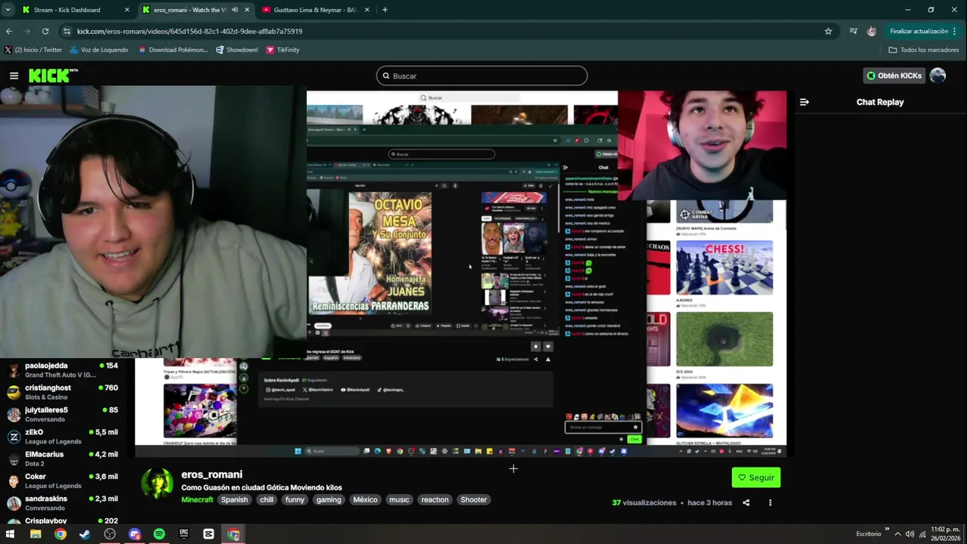The image size is (967, 544).
Task: Open the Voz de Loquendo bookmark
Action: 99,50
